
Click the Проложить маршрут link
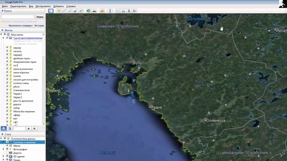(21, 25)
